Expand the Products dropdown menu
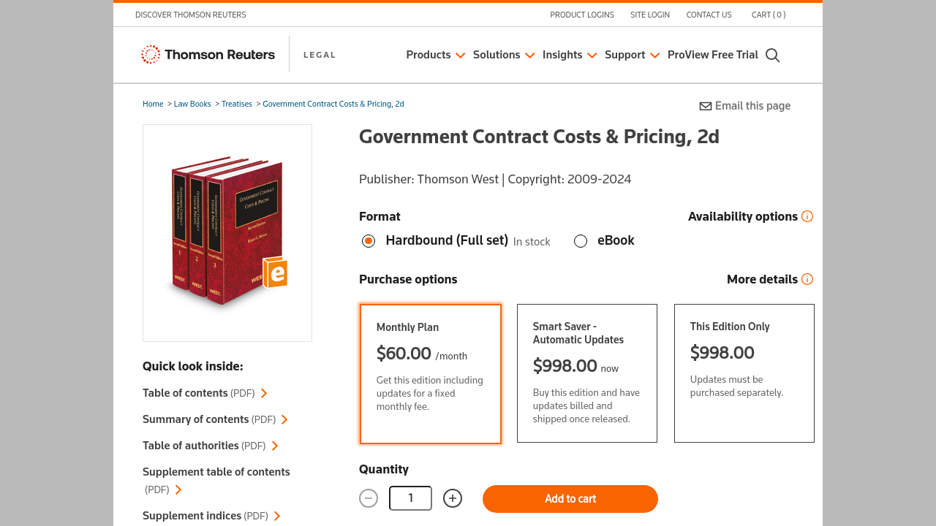This screenshot has height=526, width=936. tap(435, 55)
